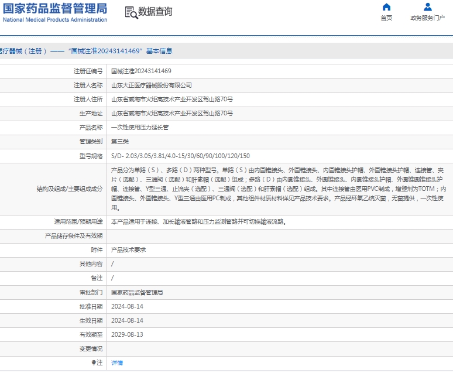Open the 政务服务门户 user icon
The height and width of the screenshot is (373, 453).
tap(427, 7)
